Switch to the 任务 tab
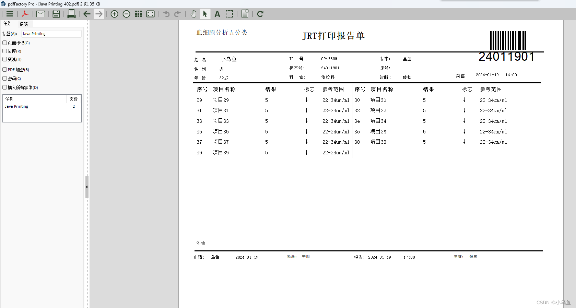This screenshot has height=308, width=576. tap(7, 24)
